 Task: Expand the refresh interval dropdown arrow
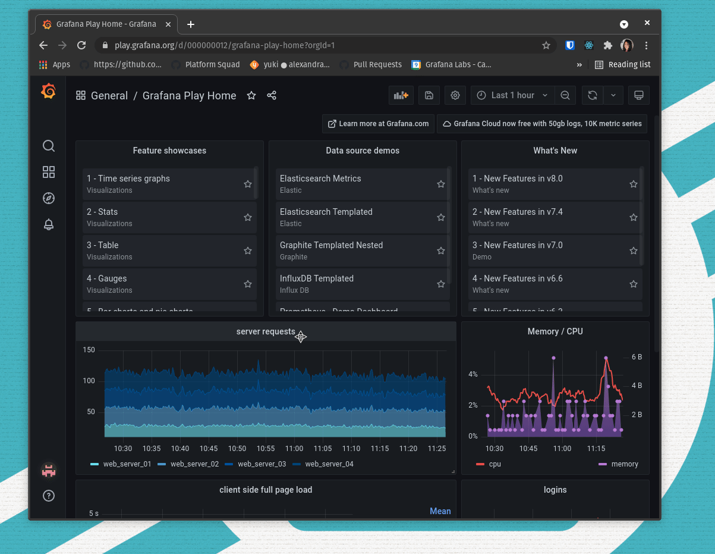[x=613, y=95]
